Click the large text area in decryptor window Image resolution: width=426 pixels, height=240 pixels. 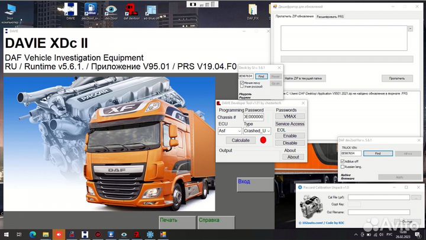point(344,38)
